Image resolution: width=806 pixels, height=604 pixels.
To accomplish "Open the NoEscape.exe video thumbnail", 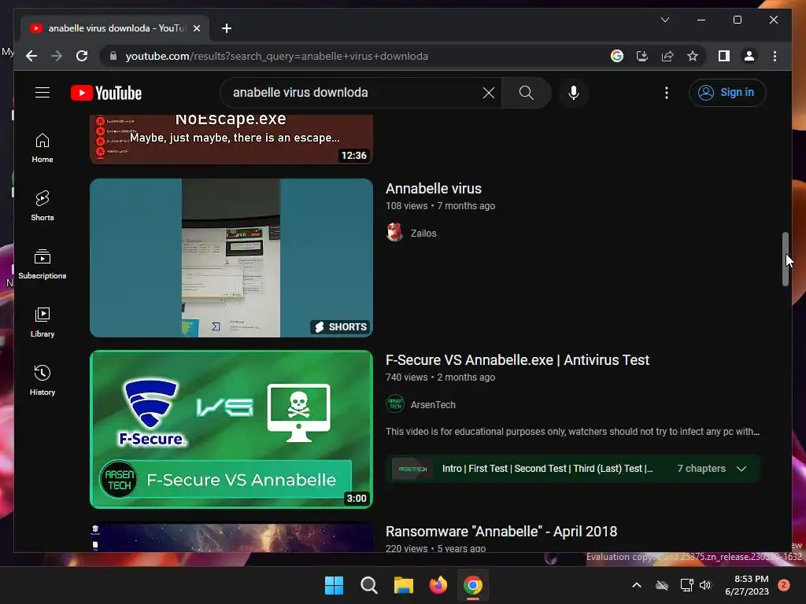I will point(231,139).
